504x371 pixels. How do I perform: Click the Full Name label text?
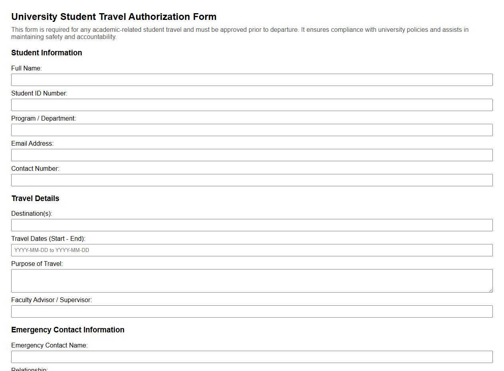[x=26, y=68]
